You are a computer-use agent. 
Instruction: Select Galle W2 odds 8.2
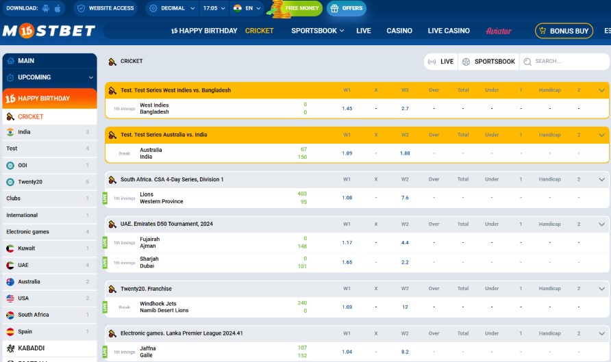[405, 352]
